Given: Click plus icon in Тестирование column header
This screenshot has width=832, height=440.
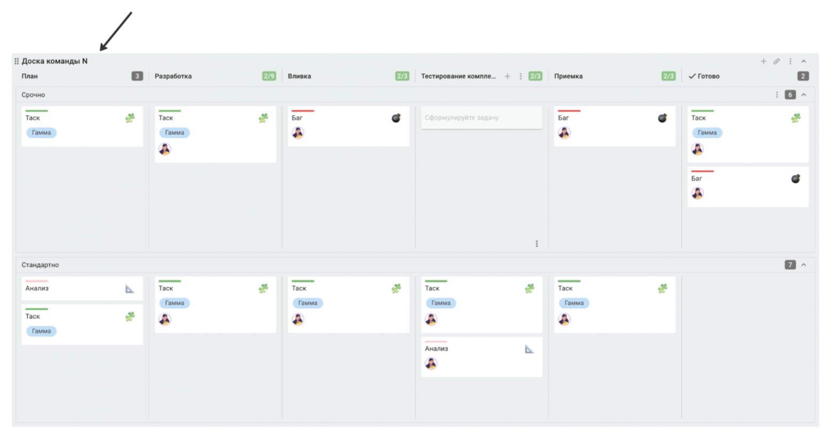Looking at the screenshot, I should pos(507,76).
